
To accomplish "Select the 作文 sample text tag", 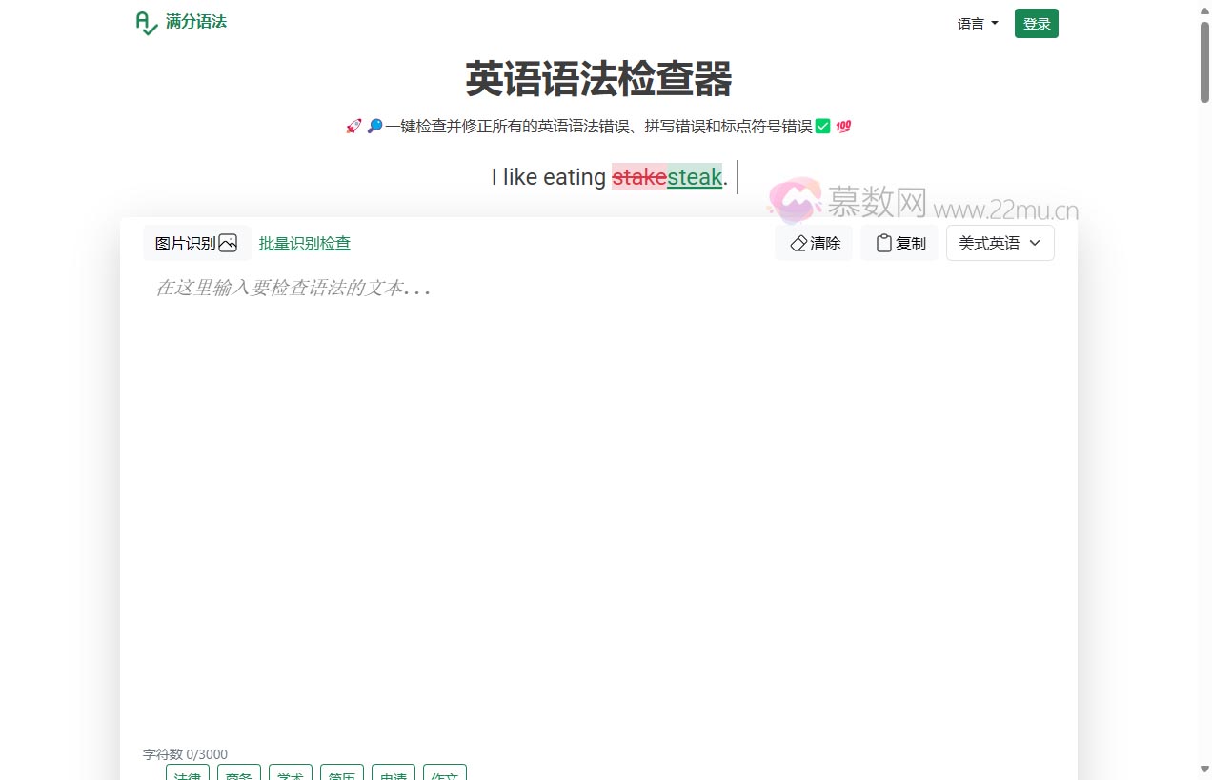I will click(x=445, y=775).
